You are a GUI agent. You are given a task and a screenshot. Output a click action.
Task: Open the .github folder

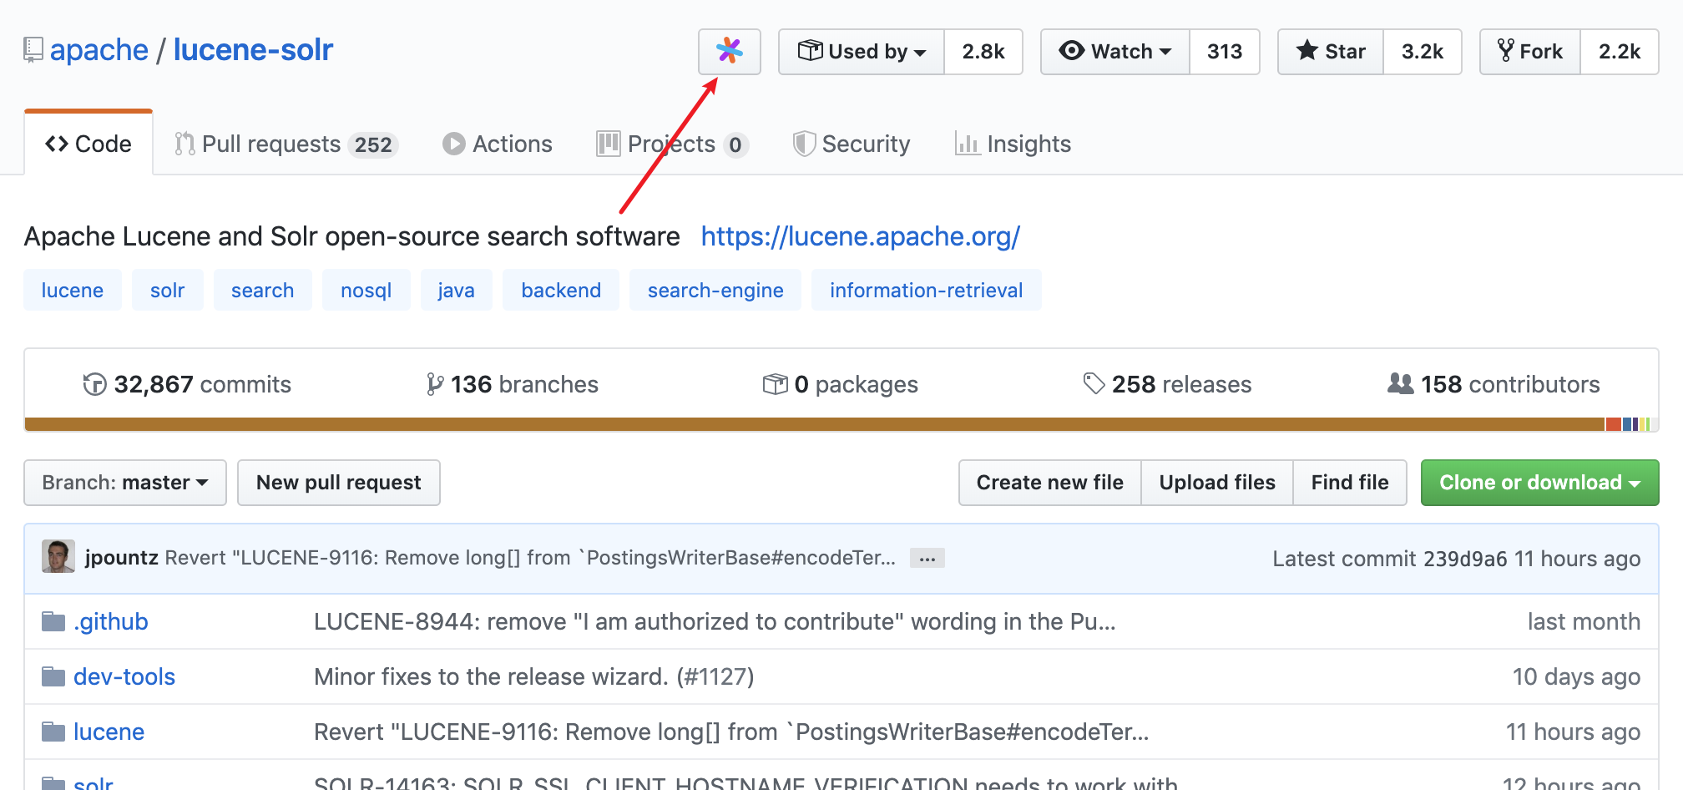111,621
